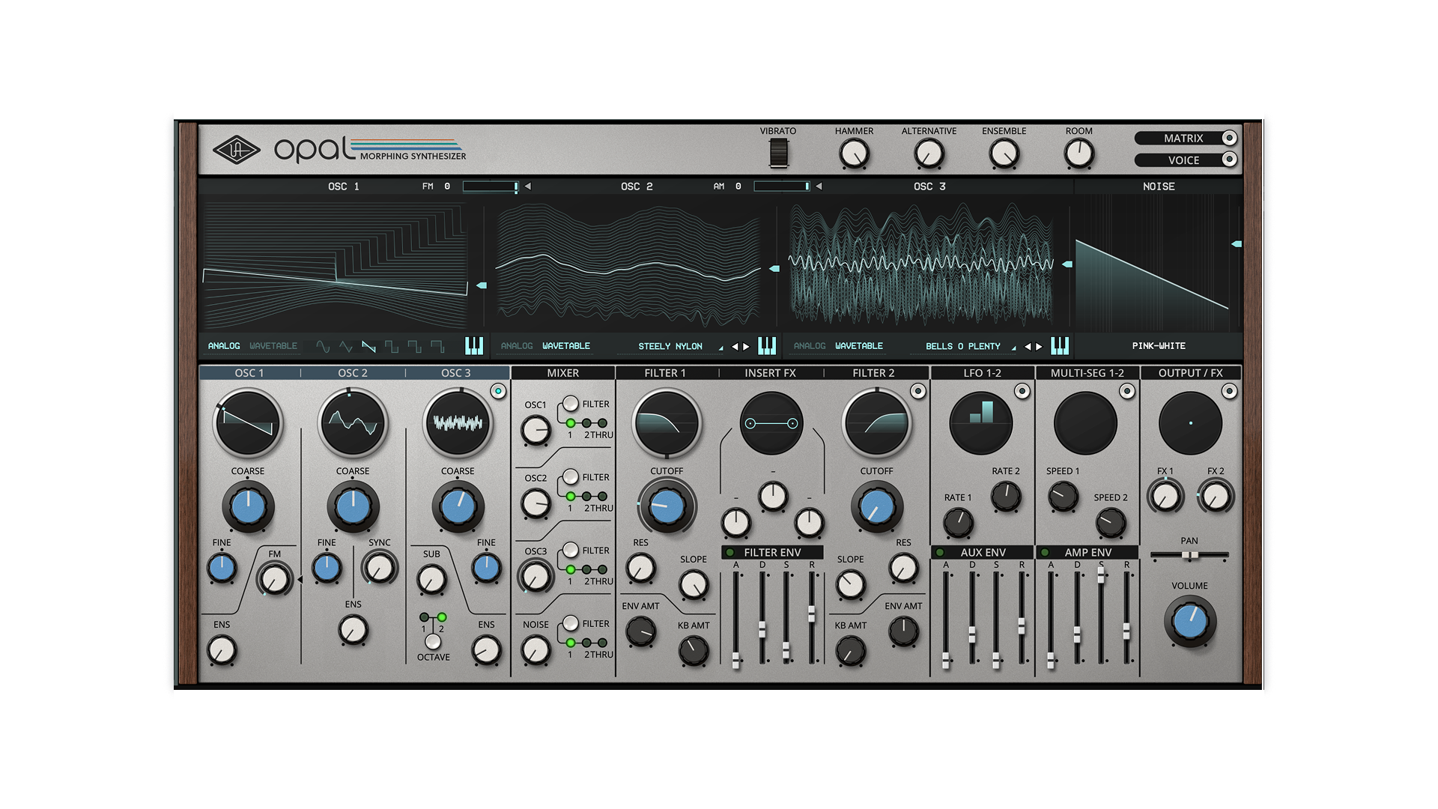Toggle the VOICE view switch

1228,160
